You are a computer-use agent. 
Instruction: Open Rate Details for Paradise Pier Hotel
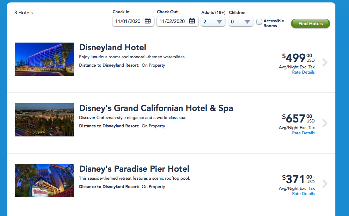[x=303, y=194]
